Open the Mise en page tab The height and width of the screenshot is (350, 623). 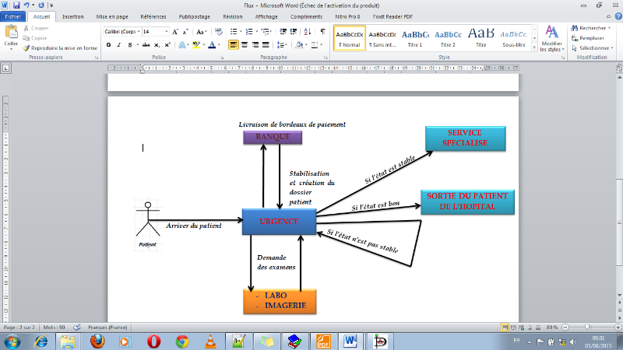[112, 16]
